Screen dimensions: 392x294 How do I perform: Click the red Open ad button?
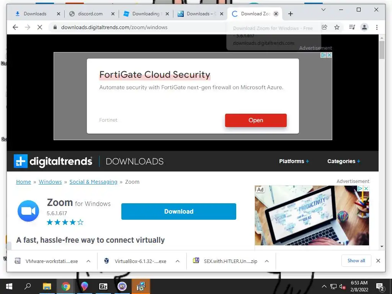(256, 120)
